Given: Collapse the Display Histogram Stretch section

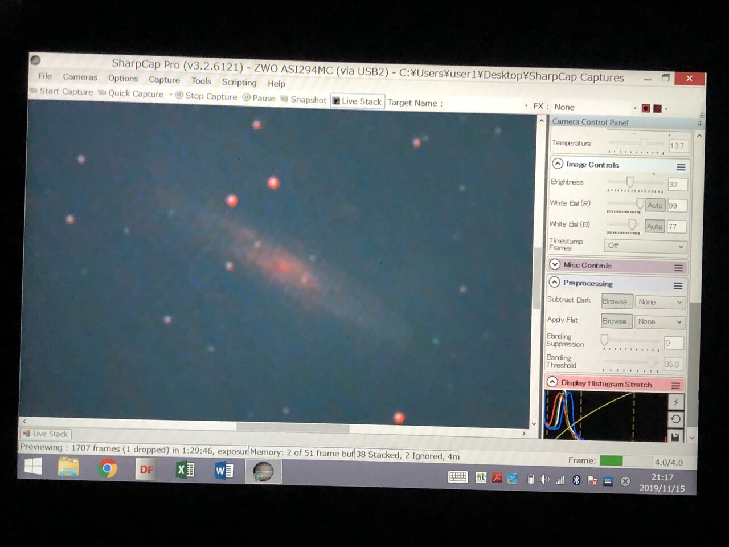Looking at the screenshot, I should [x=552, y=382].
